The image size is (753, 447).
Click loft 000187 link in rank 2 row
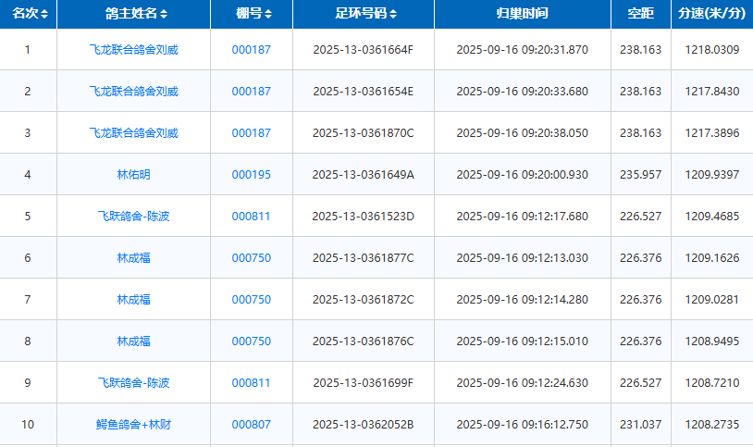click(x=251, y=91)
